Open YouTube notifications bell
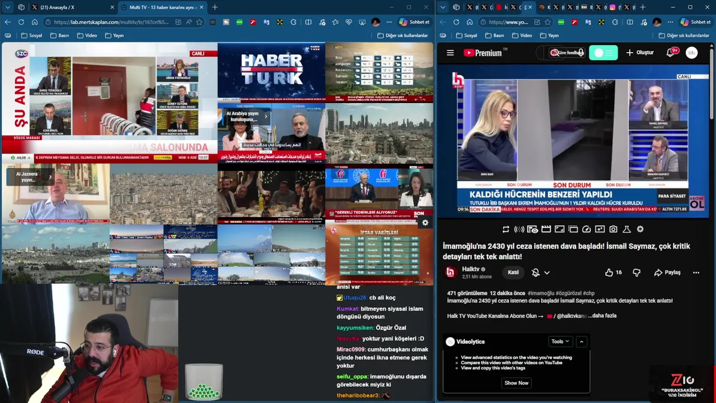This screenshot has height=403, width=716. 671,53
